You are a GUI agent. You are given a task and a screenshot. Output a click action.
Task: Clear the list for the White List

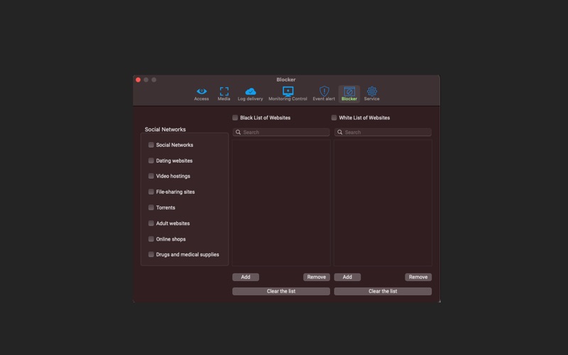383,291
